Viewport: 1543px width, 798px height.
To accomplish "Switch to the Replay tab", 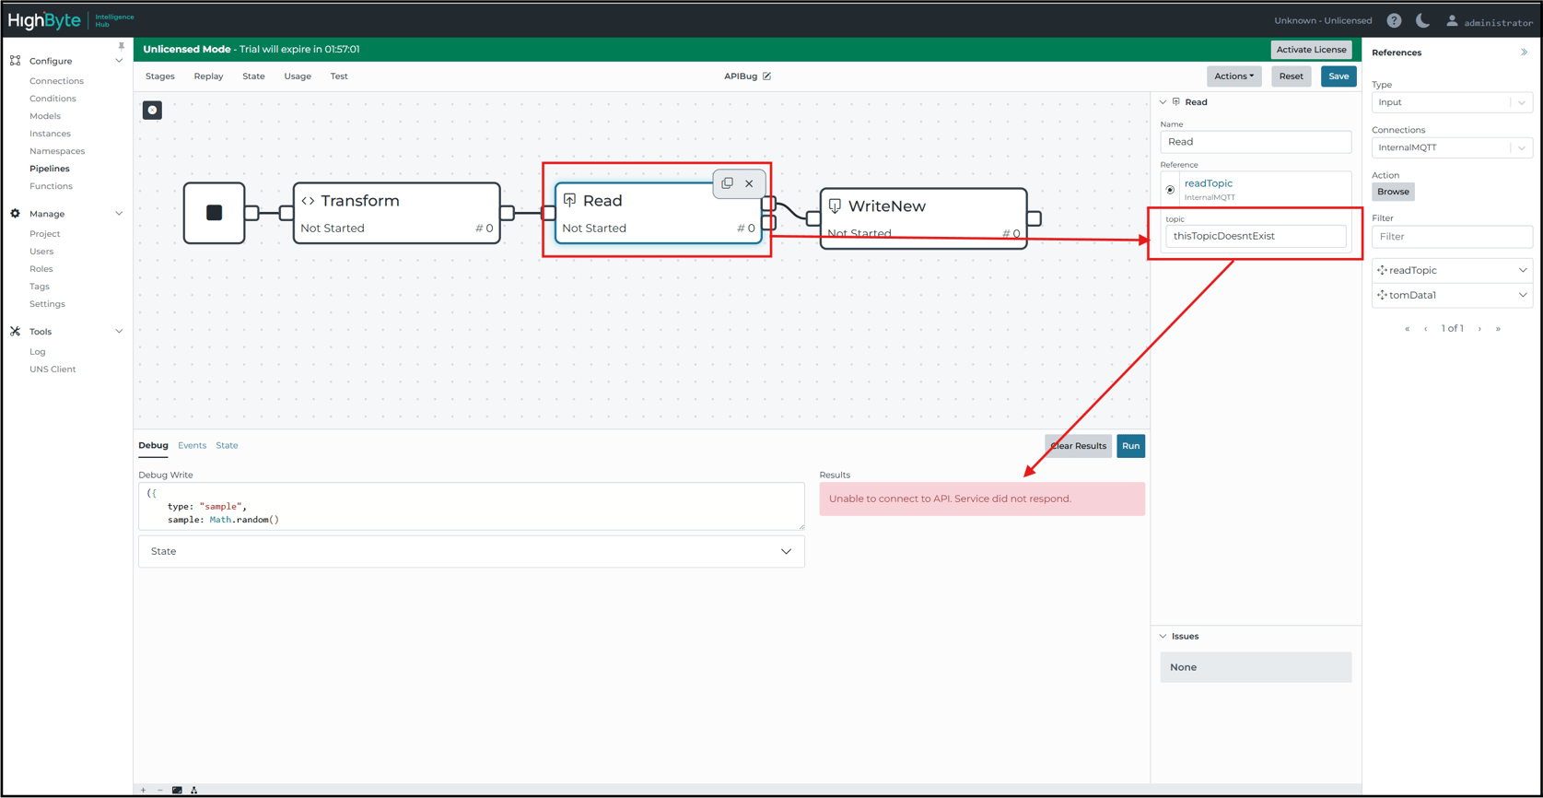I will coord(208,76).
